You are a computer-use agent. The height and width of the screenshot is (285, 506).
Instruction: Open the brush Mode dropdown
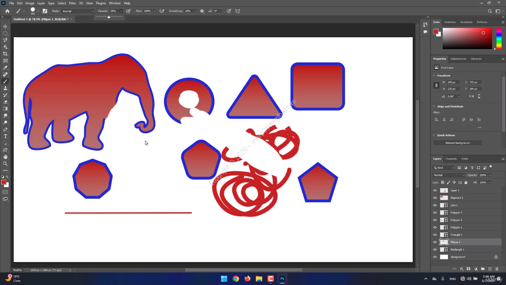(x=77, y=11)
